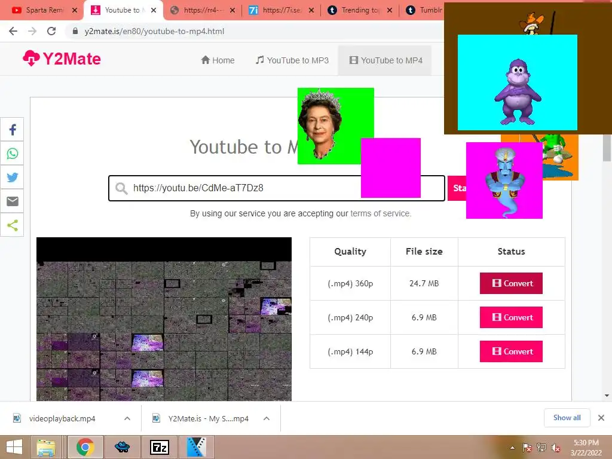Click the (.mp4) 144p quality cell
Image resolution: width=612 pixels, height=459 pixels.
point(350,351)
